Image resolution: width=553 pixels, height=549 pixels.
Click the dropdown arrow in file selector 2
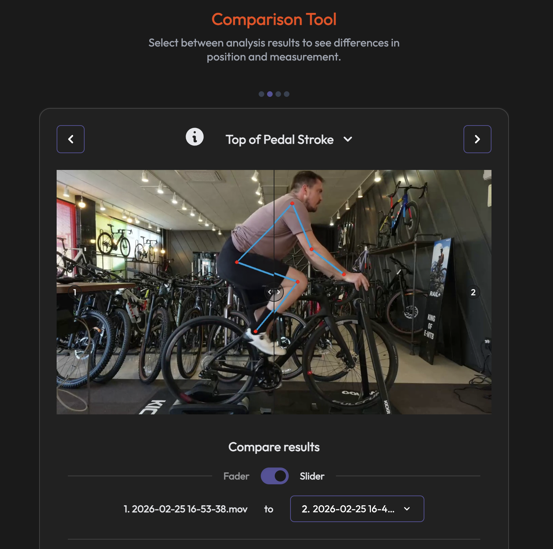coord(407,509)
